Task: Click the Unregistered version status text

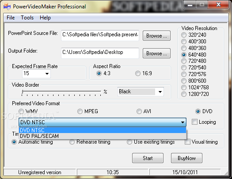Action: coord(40,172)
